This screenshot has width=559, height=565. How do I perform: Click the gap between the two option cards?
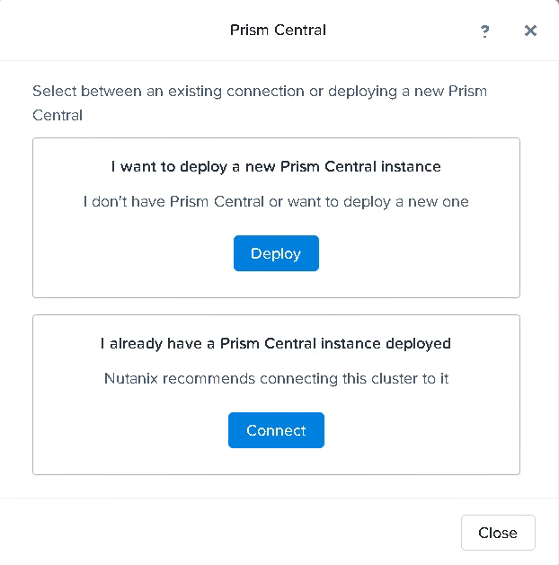(x=276, y=306)
